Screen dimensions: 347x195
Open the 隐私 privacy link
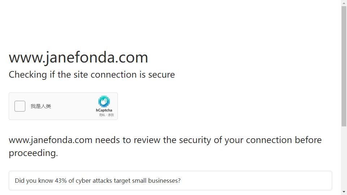click(102, 115)
